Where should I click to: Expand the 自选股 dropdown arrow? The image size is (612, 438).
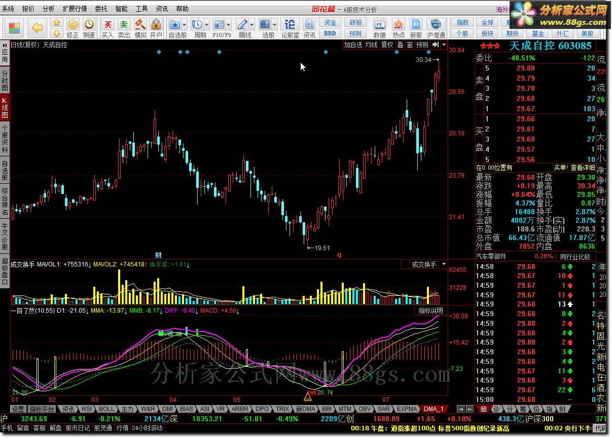click(185, 24)
